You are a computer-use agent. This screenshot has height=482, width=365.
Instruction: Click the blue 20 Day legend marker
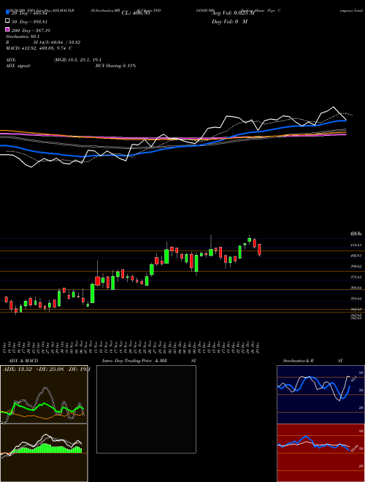(7, 13)
